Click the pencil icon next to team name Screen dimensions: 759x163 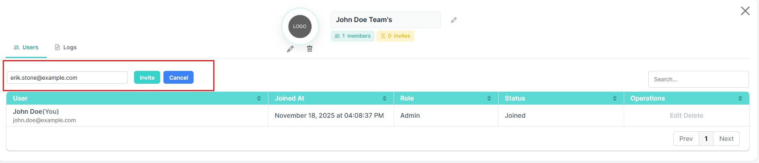click(x=454, y=20)
